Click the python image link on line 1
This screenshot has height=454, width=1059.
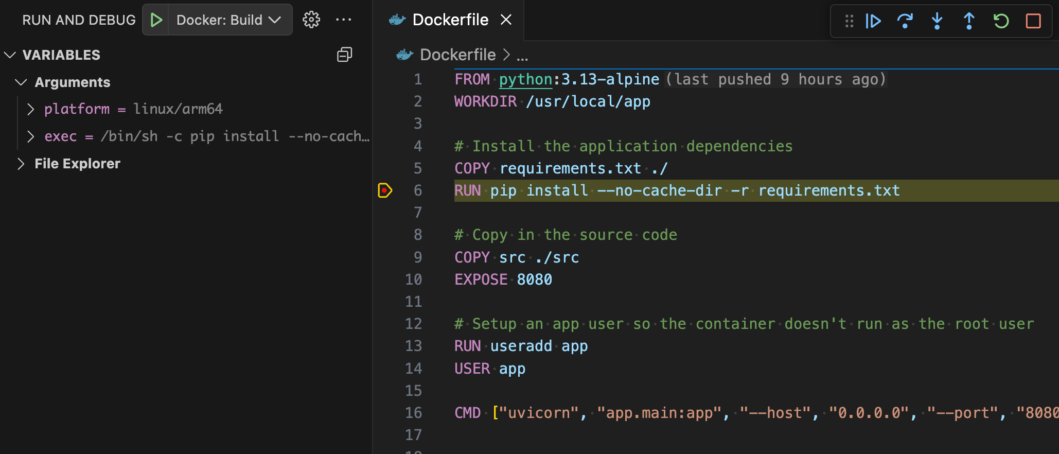[525, 79]
